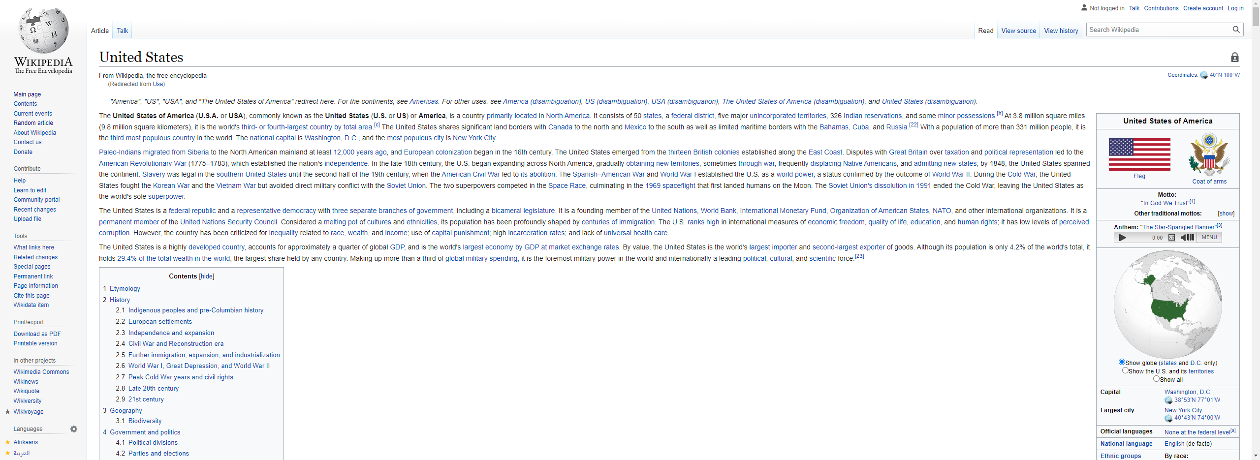This screenshot has height=460, width=1260.
Task: Open the Biodiversity contents entry
Action: point(145,421)
